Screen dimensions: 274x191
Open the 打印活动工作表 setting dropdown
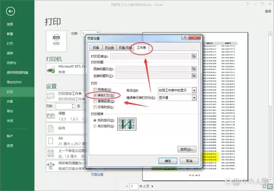coord(66,96)
